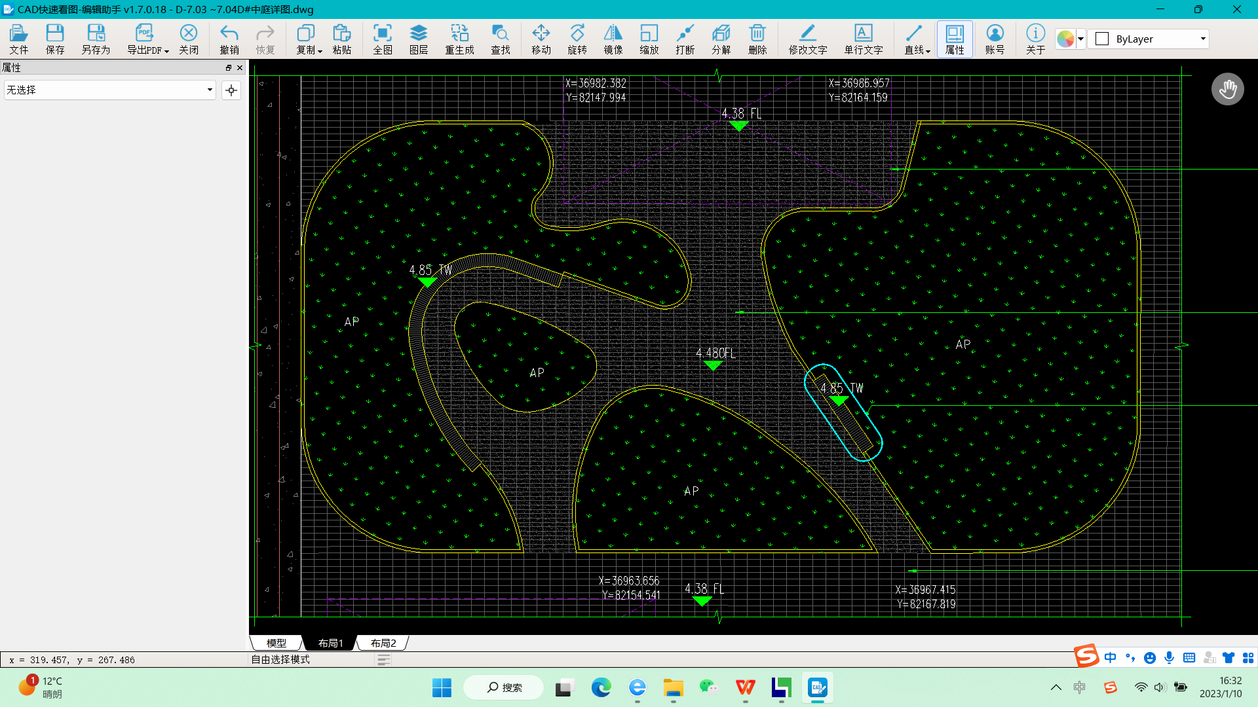1258x707 pixels.
Task: Open the 图层 (Layers) tool
Action: tap(419, 39)
